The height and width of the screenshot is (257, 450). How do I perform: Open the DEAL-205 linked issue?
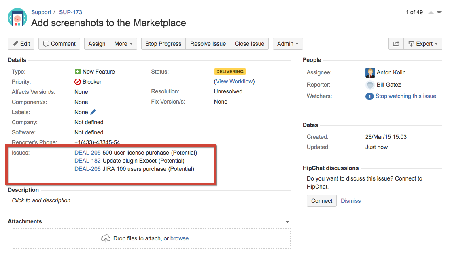click(87, 153)
